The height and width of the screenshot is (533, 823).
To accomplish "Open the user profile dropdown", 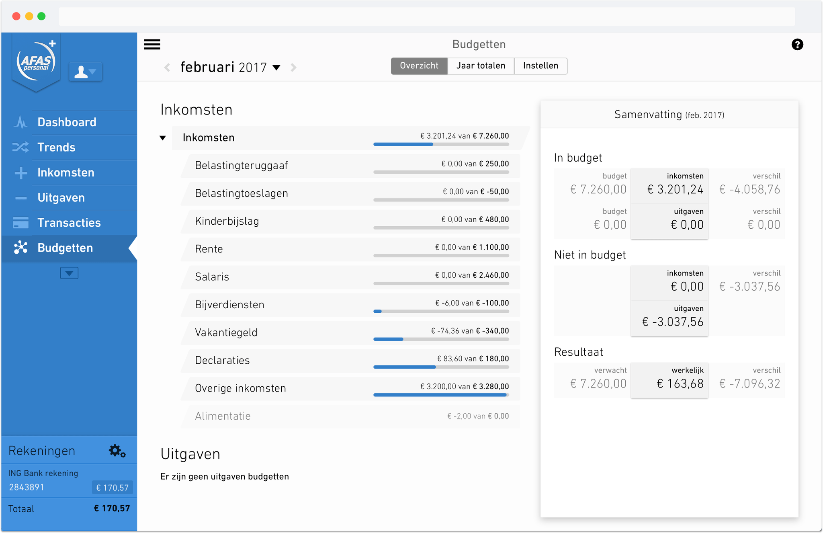I will (86, 72).
